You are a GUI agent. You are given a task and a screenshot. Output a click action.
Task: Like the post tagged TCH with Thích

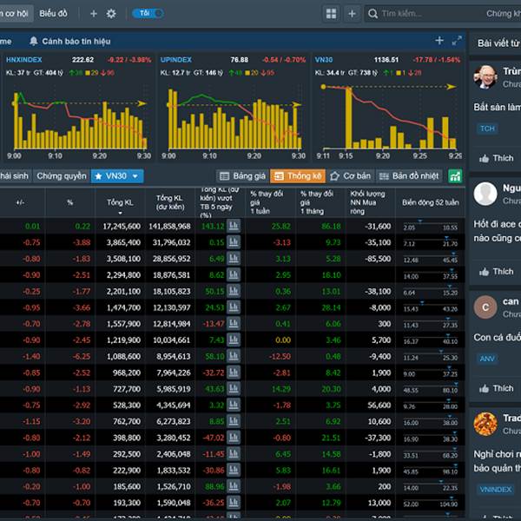tap(496, 158)
